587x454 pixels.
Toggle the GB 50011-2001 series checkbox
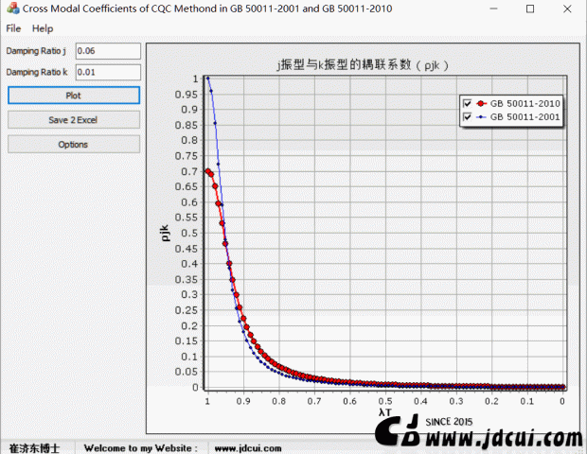point(466,117)
